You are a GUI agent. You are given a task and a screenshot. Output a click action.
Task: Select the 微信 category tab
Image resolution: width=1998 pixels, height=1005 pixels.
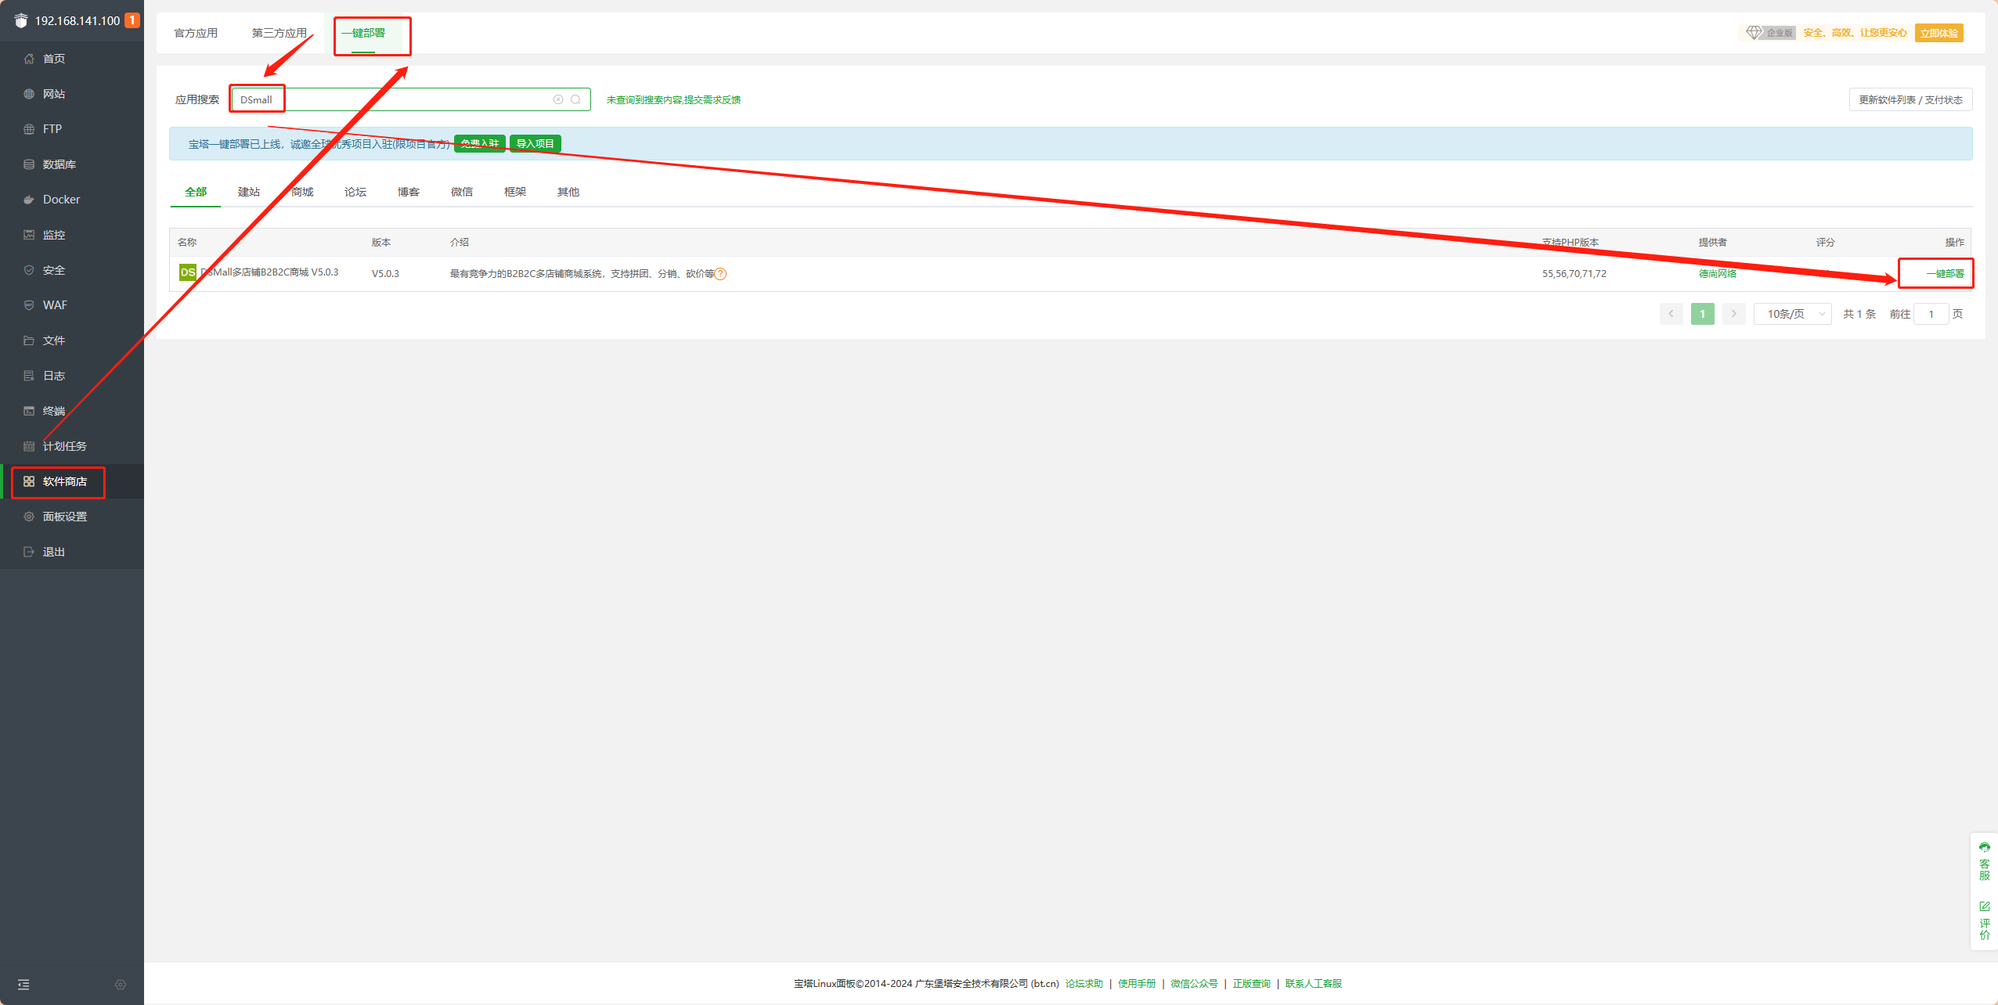pos(462,192)
